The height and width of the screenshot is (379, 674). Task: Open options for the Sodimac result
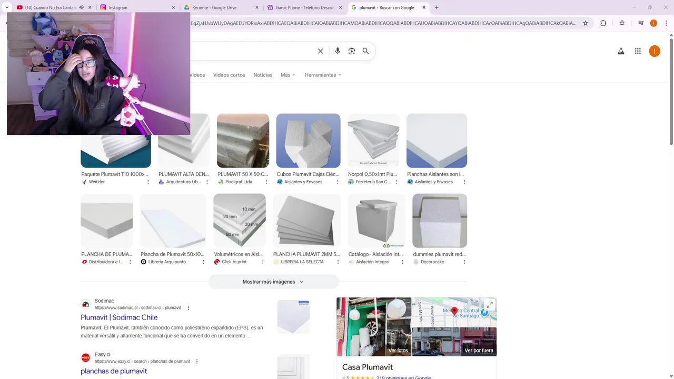coord(189,308)
